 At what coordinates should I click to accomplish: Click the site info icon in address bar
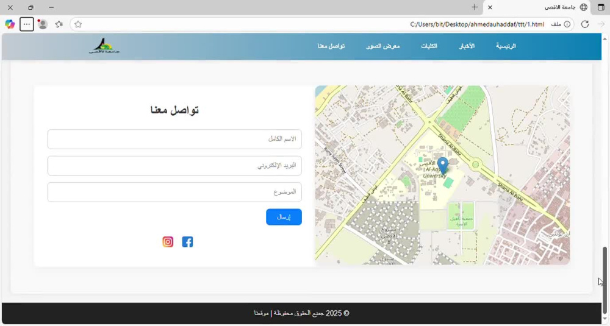(567, 24)
